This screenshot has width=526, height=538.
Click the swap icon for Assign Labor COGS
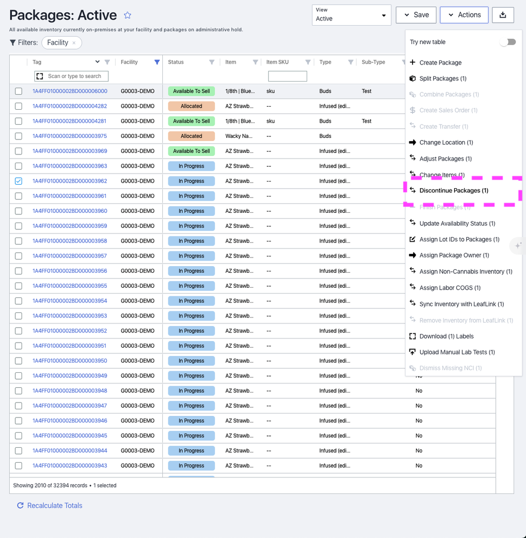(x=412, y=287)
